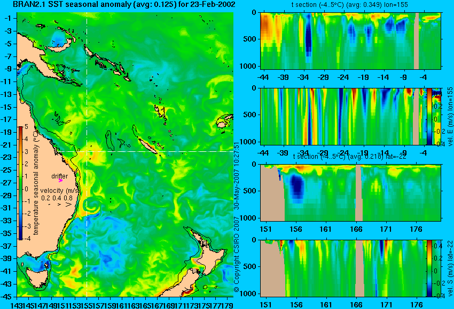The width and height of the screenshot is (454, 309).
Task: Click the 'vel. E (m/s) lon=155' vertical label
Action: click(450, 117)
